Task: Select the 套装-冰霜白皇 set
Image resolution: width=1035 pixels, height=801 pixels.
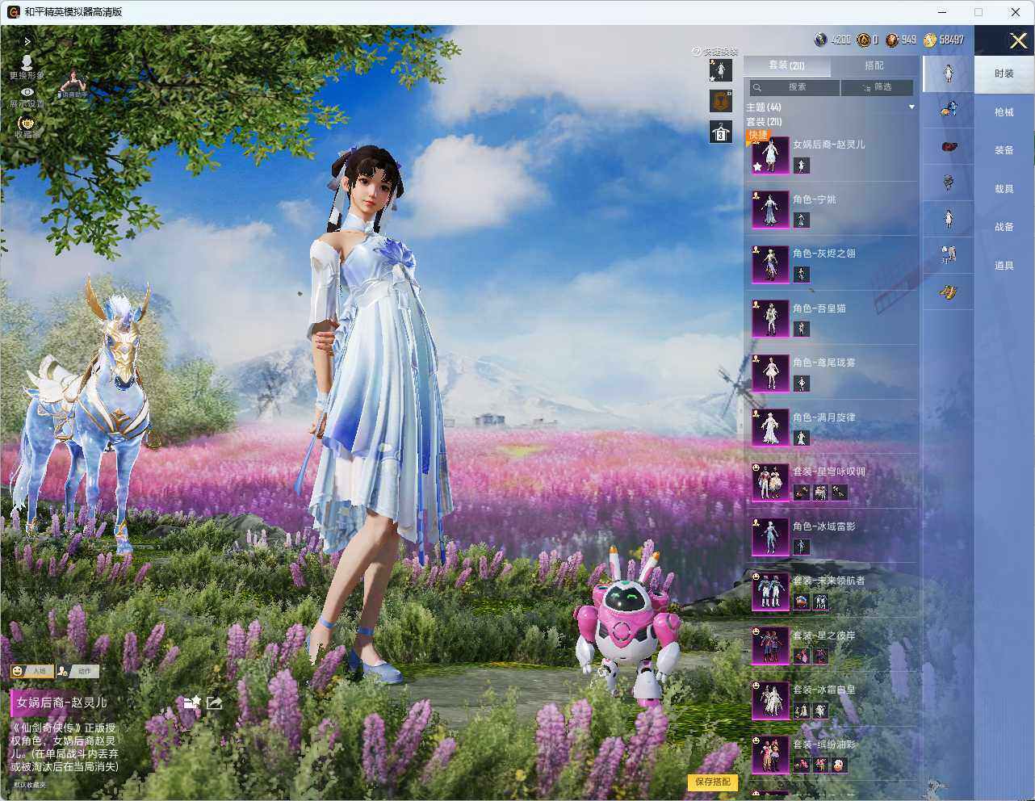Action: pos(832,700)
